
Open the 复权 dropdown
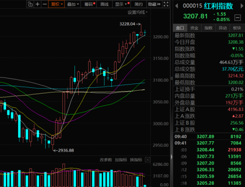(57, 4)
